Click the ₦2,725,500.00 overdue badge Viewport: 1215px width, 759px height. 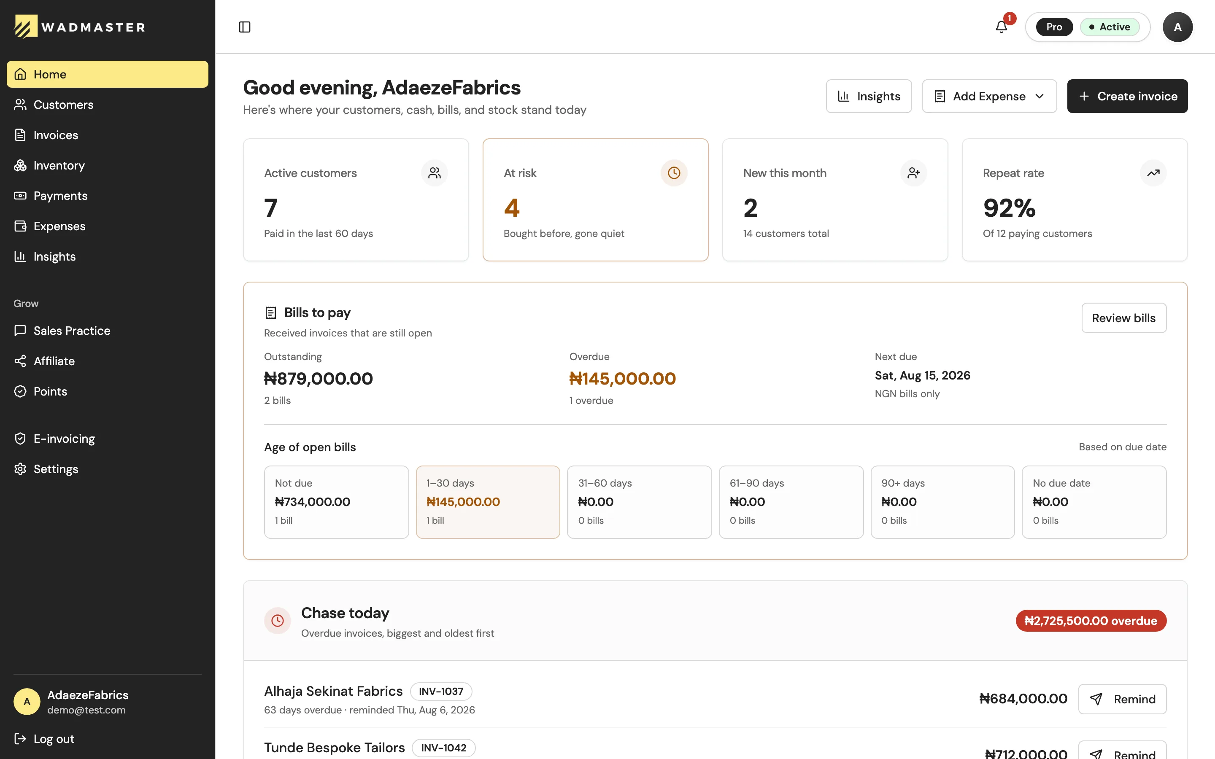(x=1091, y=621)
